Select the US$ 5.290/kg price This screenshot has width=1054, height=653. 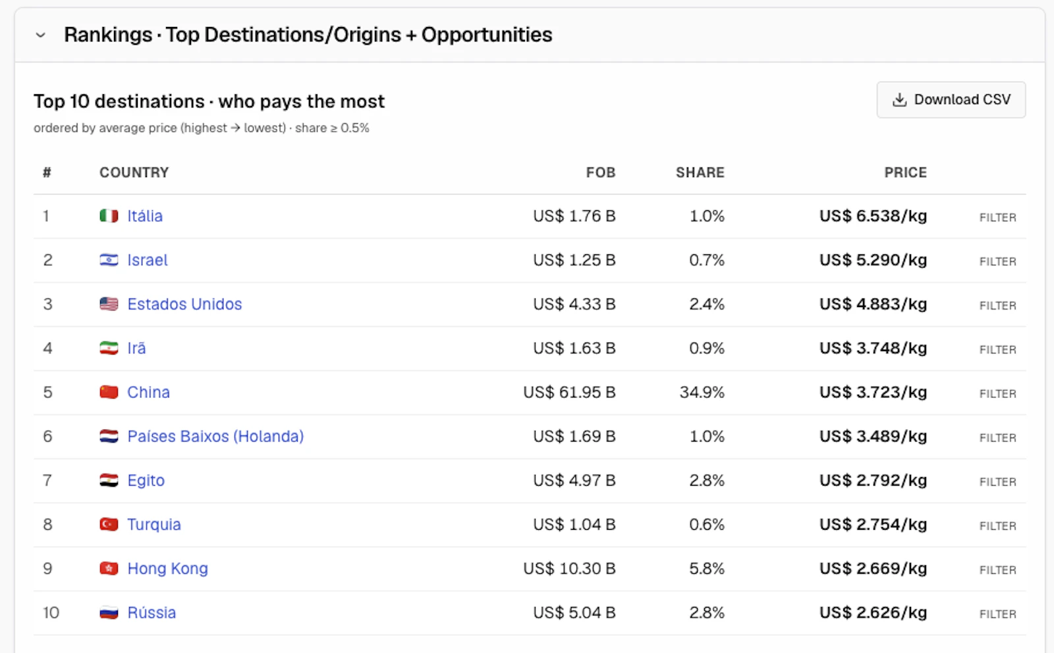tap(874, 260)
